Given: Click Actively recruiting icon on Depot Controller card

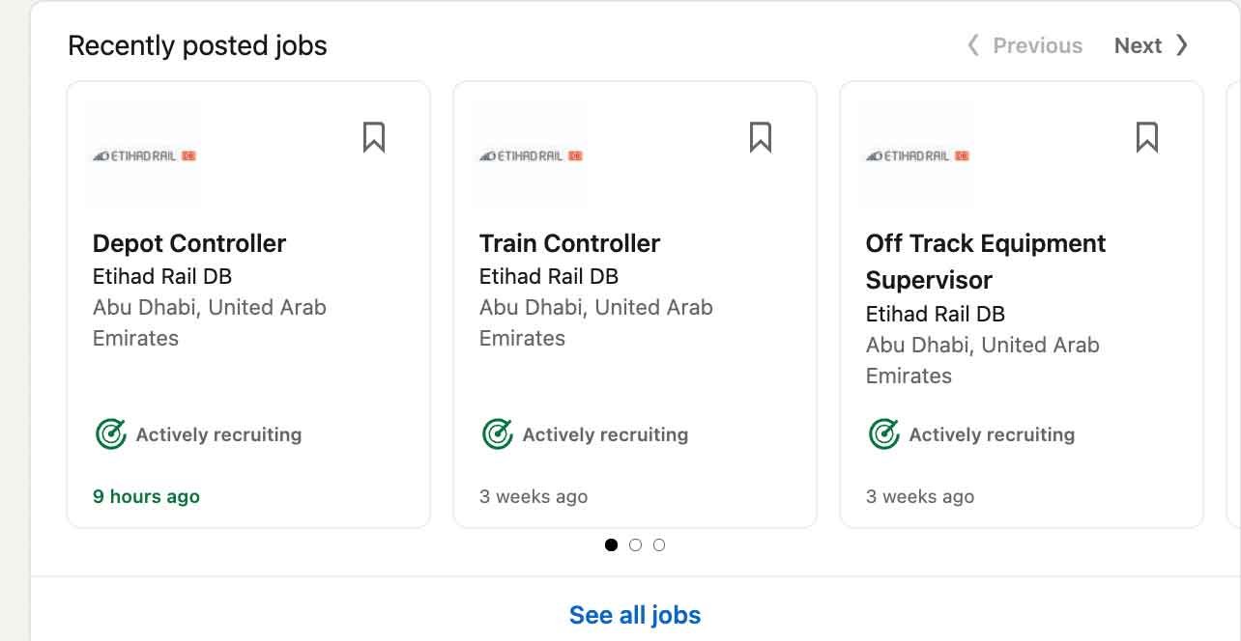Looking at the screenshot, I should click(x=111, y=434).
